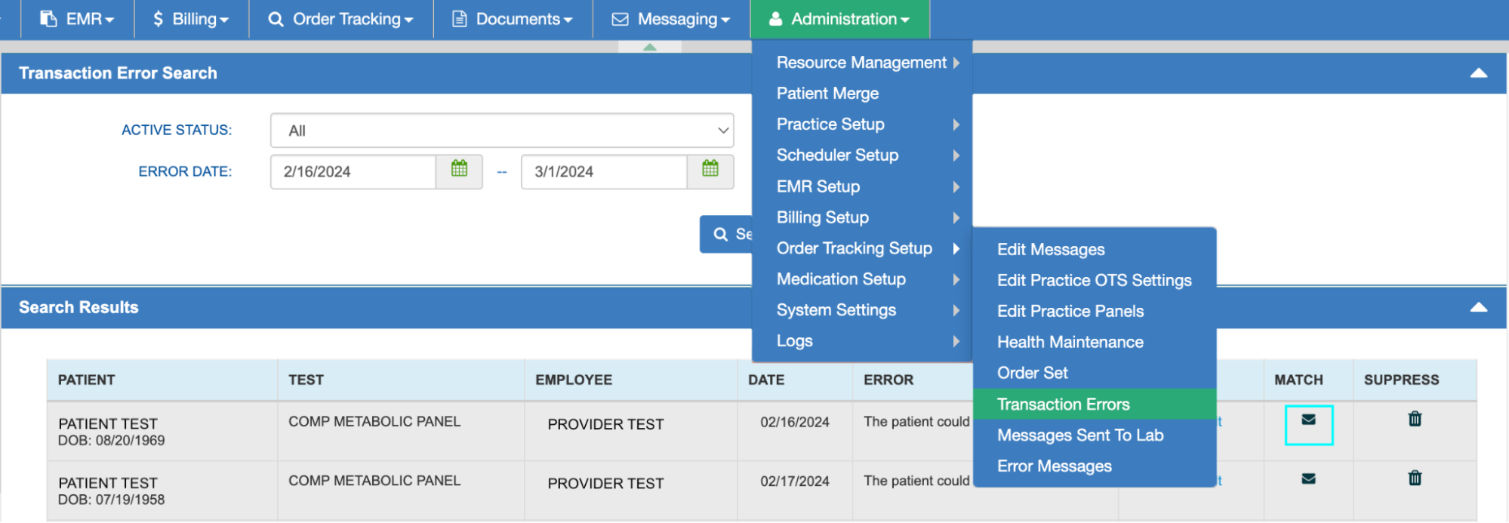The image size is (1509, 523).
Task: Open the Documents menu
Action: pyautogui.click(x=513, y=19)
